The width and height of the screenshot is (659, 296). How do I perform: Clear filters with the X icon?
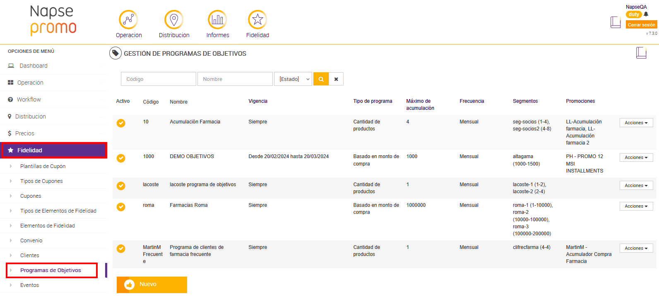tap(336, 79)
